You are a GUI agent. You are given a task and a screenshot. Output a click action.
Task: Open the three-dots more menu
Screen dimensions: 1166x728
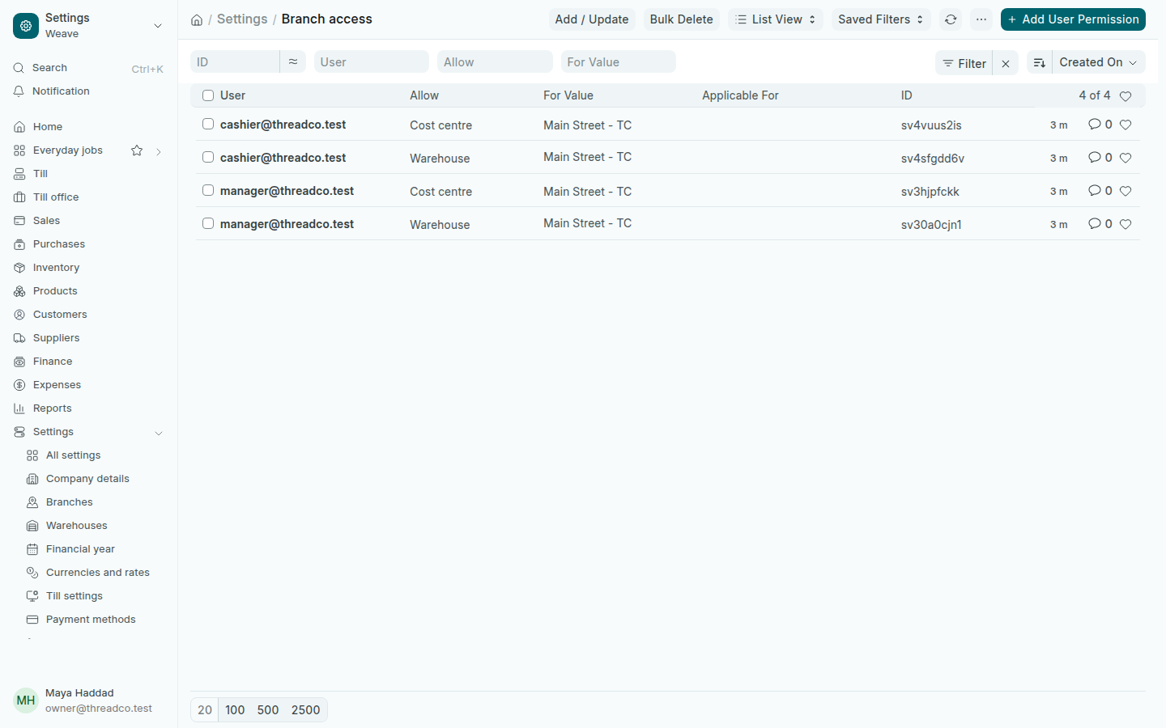981,19
